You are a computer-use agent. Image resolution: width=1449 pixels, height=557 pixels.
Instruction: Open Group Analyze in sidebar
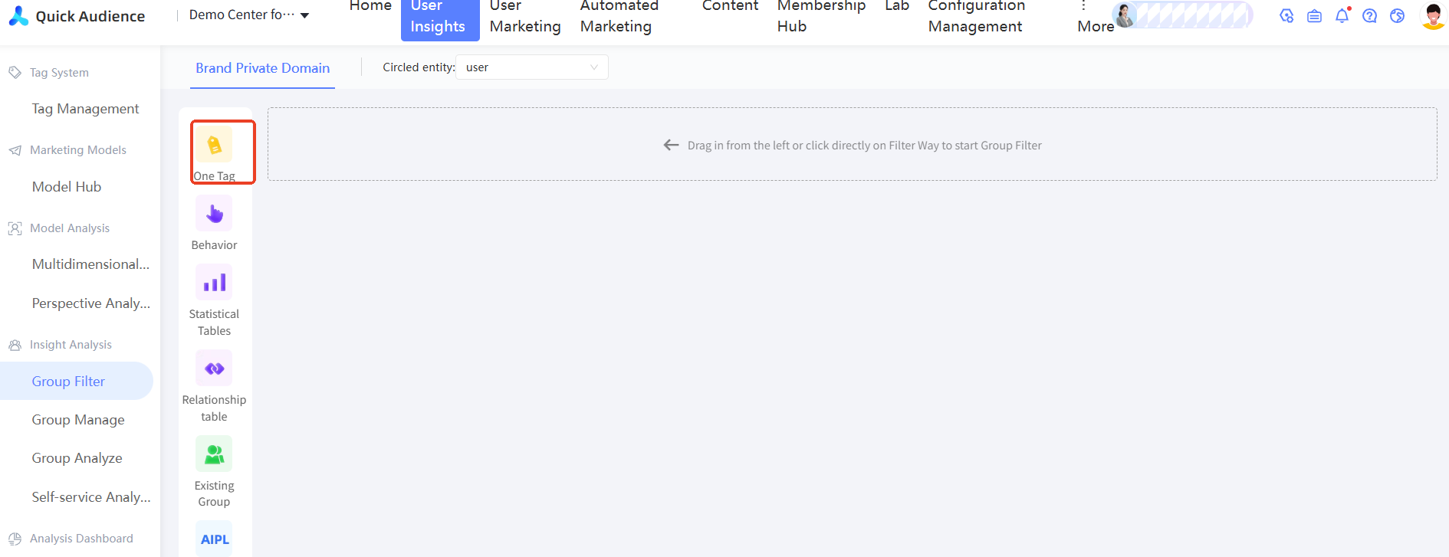click(x=77, y=458)
